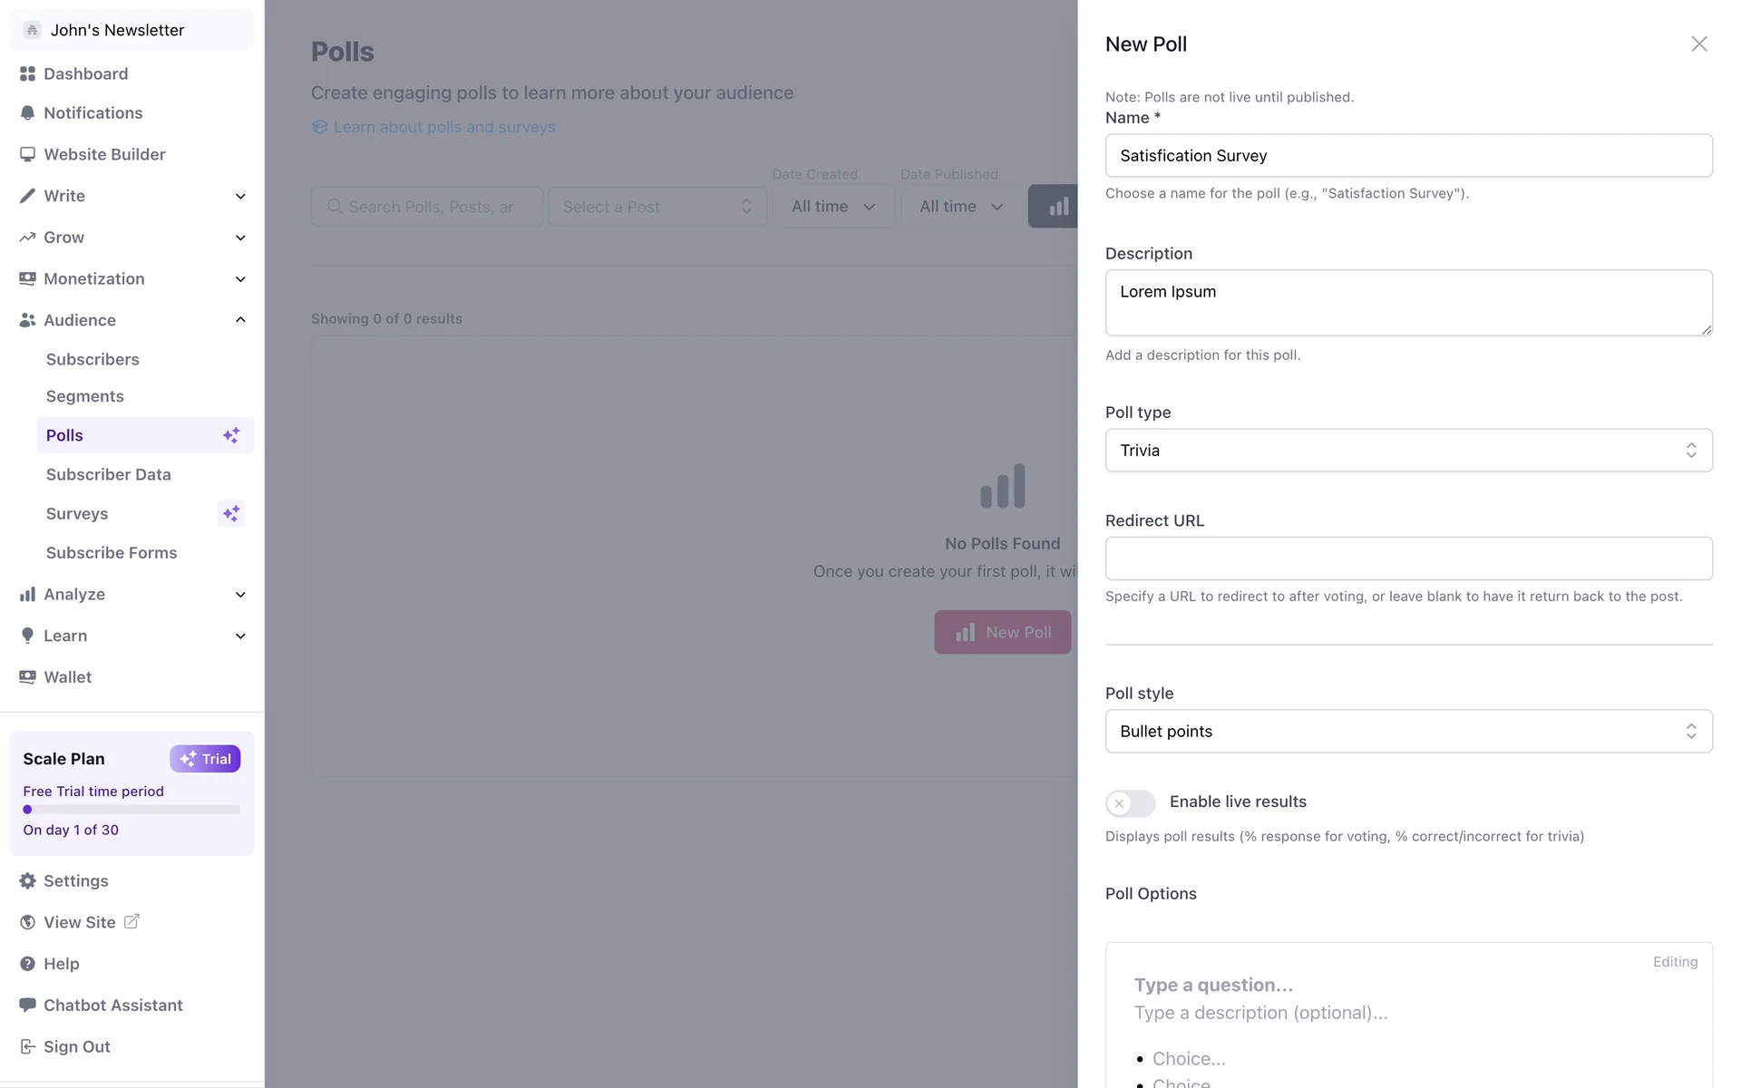1741x1088 pixels.
Task: Toggle Enable live results switch
Action: pyautogui.click(x=1130, y=803)
